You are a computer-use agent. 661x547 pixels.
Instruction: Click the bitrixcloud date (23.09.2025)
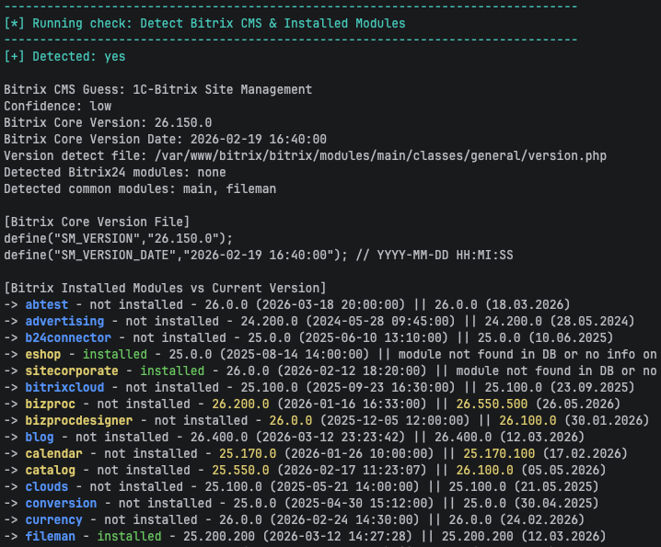pyautogui.click(x=592, y=387)
